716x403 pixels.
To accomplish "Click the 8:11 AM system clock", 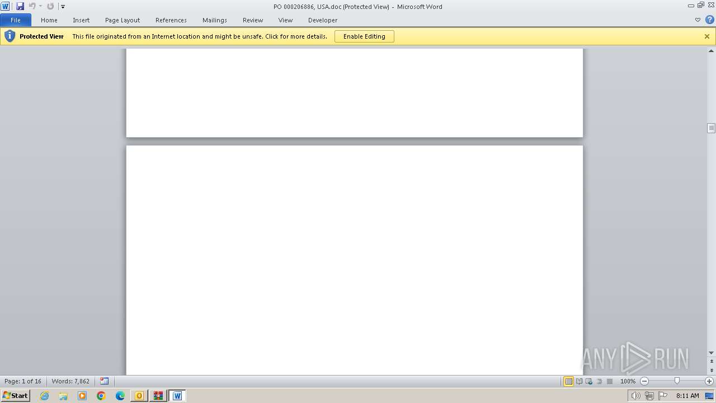I will coord(687,396).
